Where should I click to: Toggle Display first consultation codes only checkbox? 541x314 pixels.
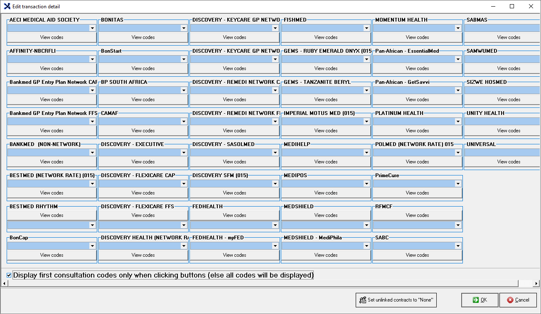click(x=9, y=275)
